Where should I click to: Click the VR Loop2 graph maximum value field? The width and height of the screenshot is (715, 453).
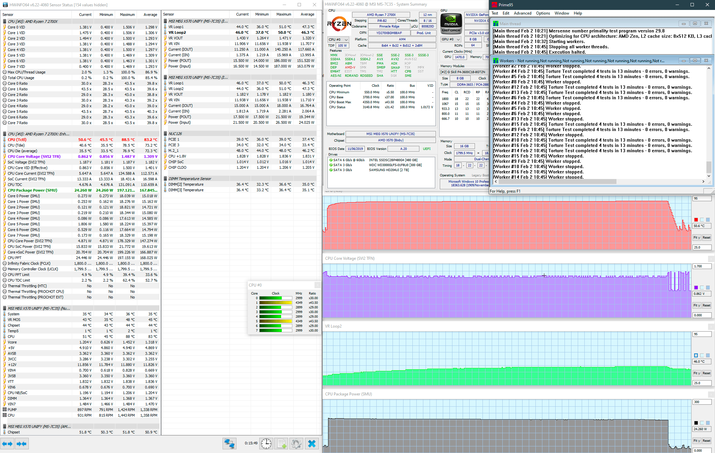pos(701,334)
